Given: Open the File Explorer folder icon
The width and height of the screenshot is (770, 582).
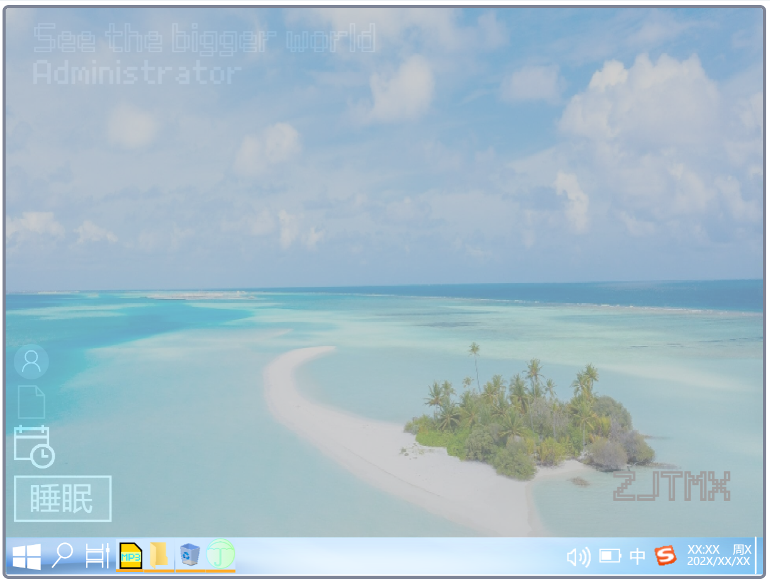Looking at the screenshot, I should (x=159, y=556).
